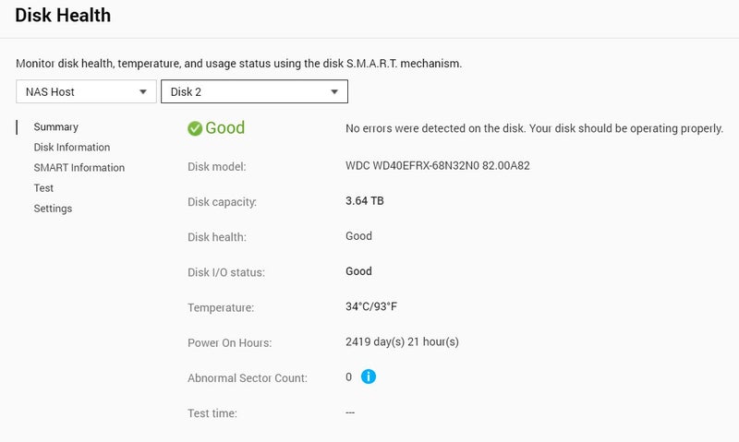Click the Test time label

coord(212,413)
